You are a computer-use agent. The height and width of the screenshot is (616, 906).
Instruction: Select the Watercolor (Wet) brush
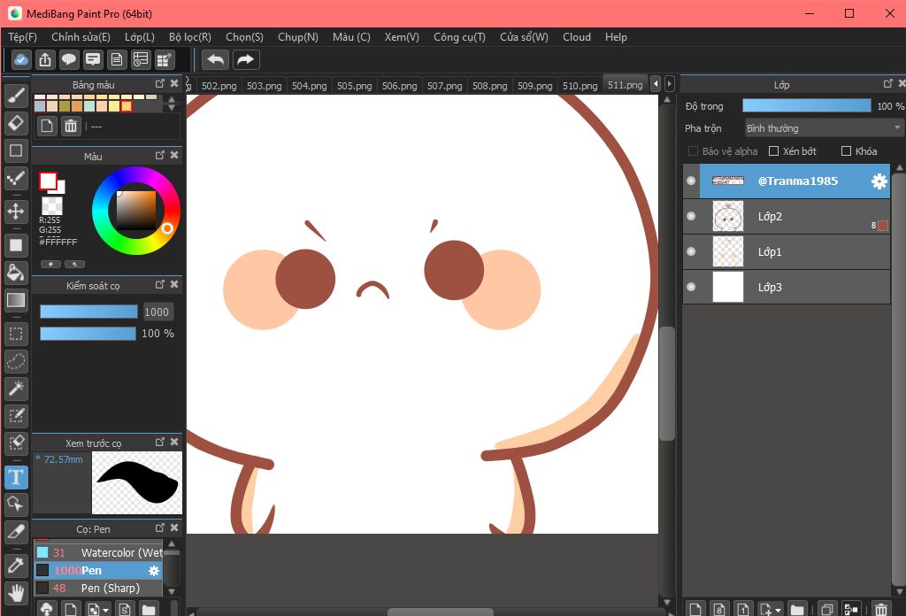coord(98,552)
